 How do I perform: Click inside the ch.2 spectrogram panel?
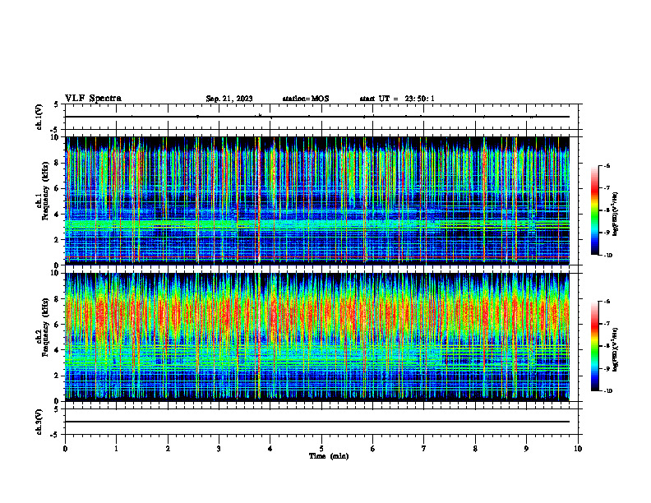click(x=317, y=337)
